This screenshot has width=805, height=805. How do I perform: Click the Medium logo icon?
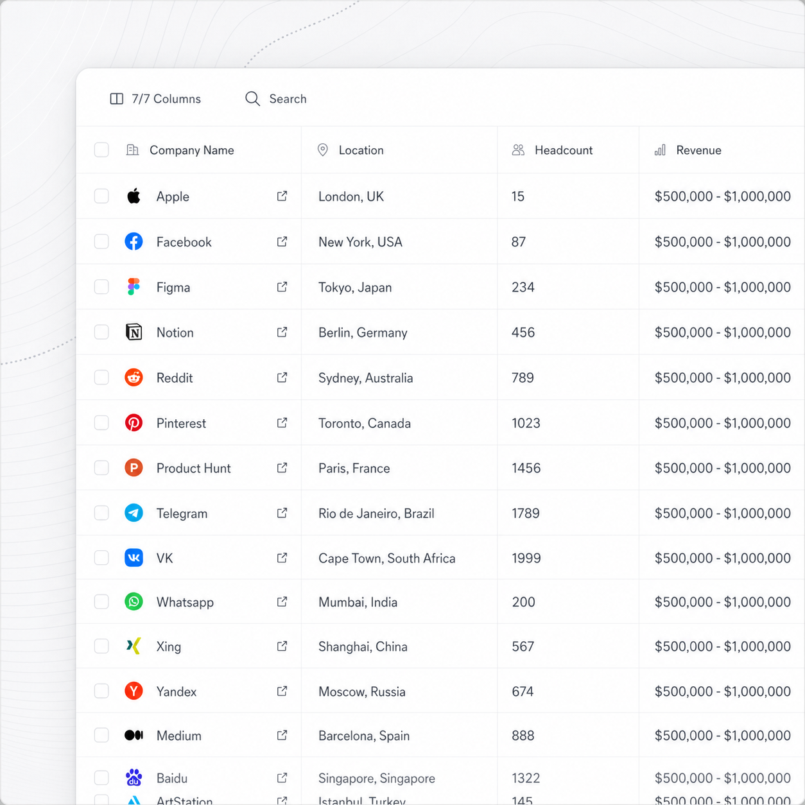134,735
